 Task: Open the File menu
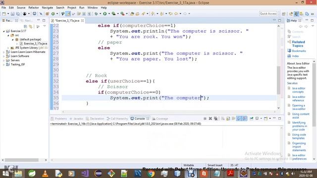[x=3, y=7]
